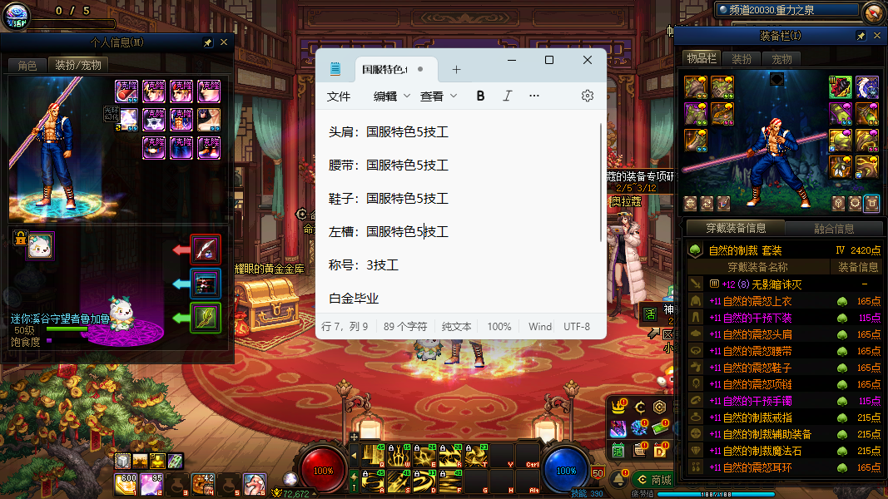Viewport: 888px width, 499px height.
Task: Click the Notepad vertical scrollbar
Action: pyautogui.click(x=601, y=183)
